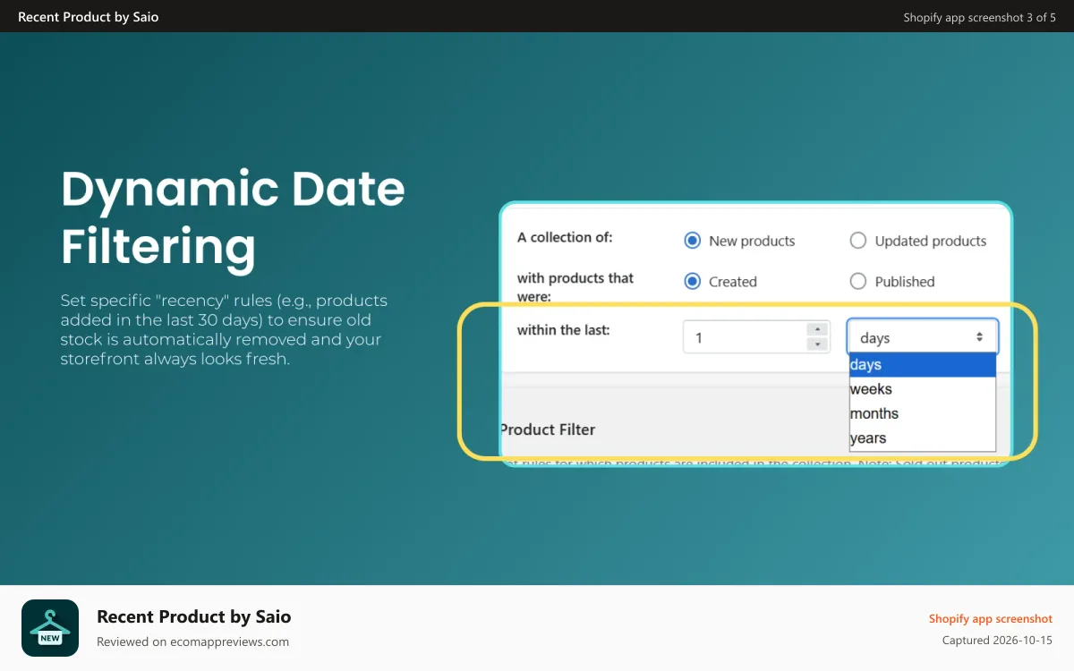The image size is (1074, 671).
Task: Click the Dynamic Date Filtering headline
Action: click(x=233, y=217)
